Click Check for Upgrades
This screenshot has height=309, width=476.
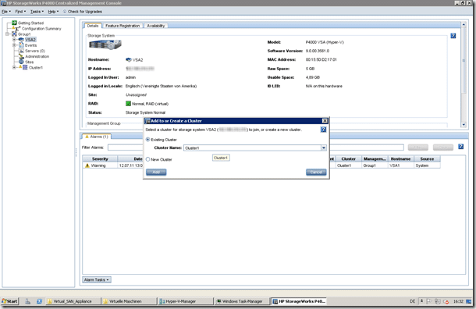83,12
